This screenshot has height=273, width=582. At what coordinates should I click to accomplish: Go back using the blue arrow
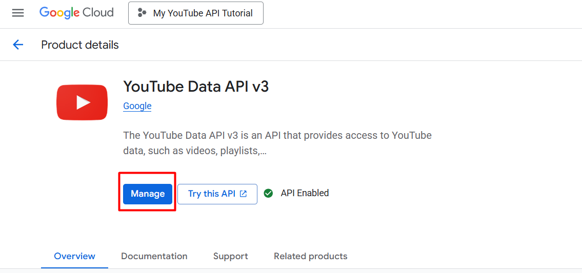pos(18,45)
